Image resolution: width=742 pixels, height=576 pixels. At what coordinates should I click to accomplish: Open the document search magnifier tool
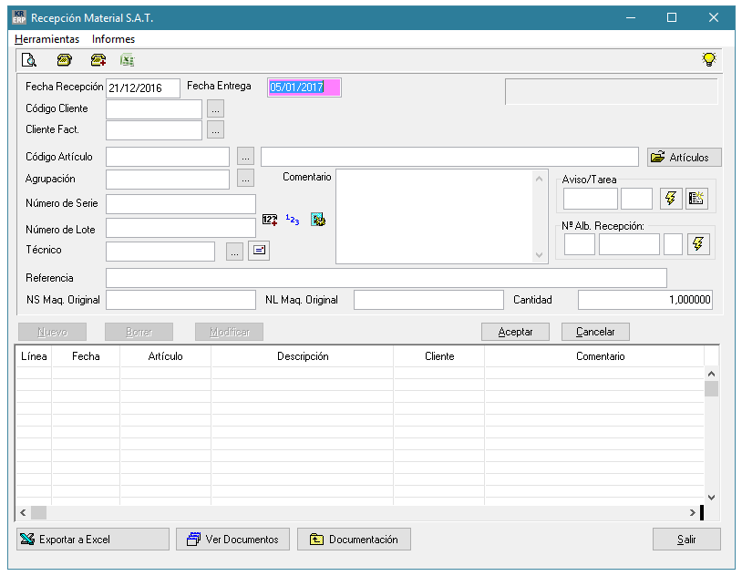click(x=29, y=60)
